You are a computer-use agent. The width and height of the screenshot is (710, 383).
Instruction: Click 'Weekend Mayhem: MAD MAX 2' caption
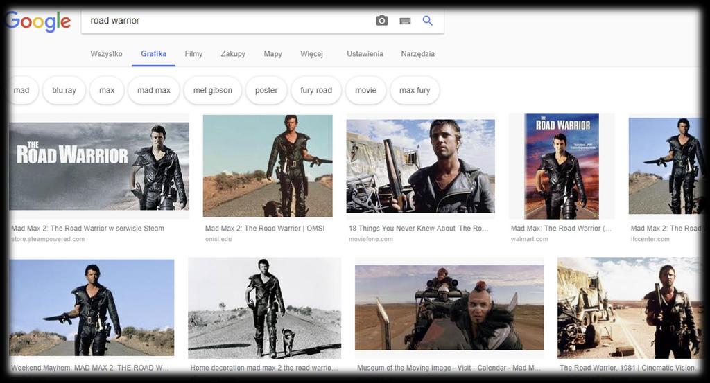[89, 368]
